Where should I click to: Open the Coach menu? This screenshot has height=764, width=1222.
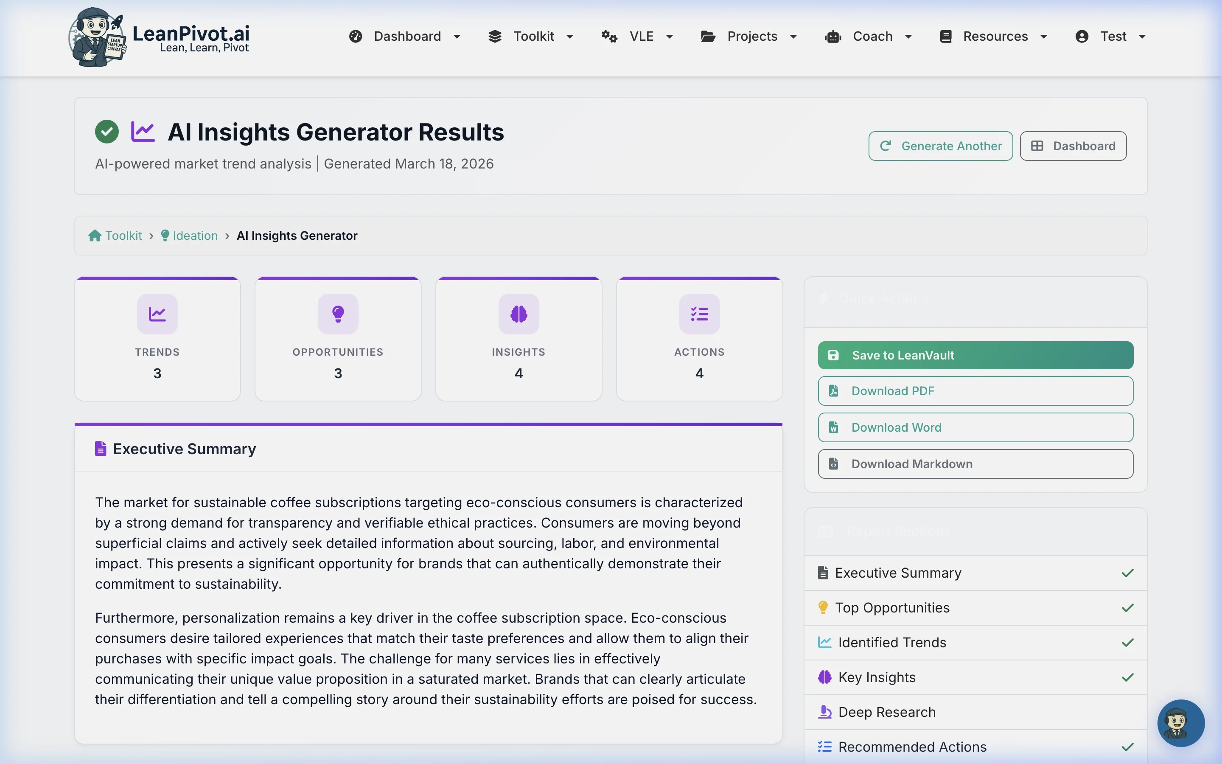coord(872,36)
